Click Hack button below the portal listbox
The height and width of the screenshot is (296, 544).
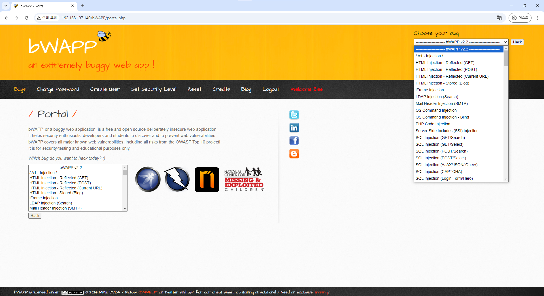coord(35,215)
